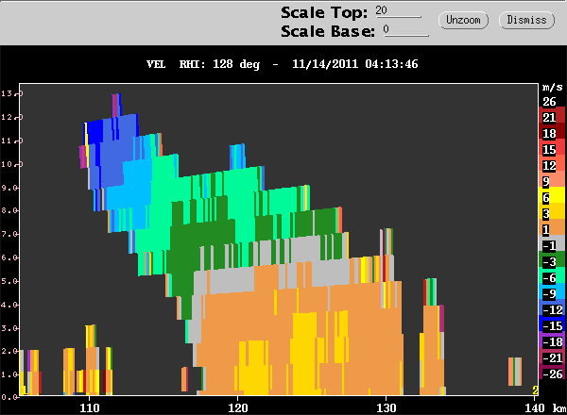Click the 2.0 height axis label
The image size is (567, 415).
[9, 351]
